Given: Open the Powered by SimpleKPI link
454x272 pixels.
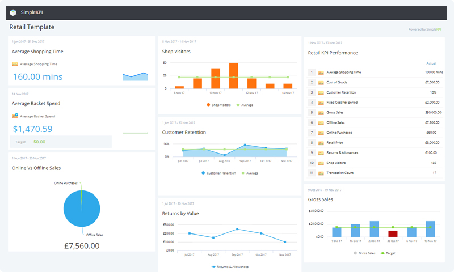Looking at the screenshot, I should [424, 29].
